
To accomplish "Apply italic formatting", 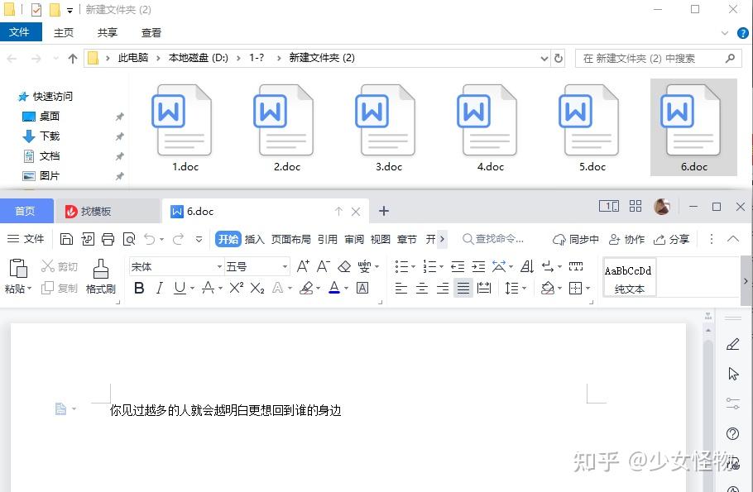I will tap(159, 287).
